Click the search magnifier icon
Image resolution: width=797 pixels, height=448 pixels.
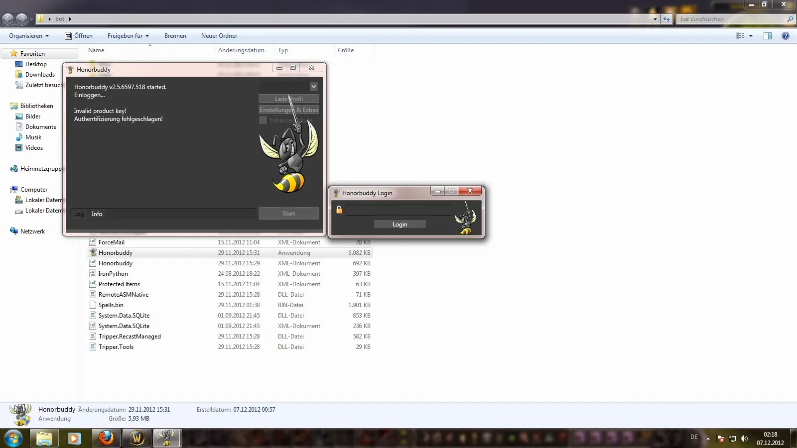pyautogui.click(x=790, y=19)
